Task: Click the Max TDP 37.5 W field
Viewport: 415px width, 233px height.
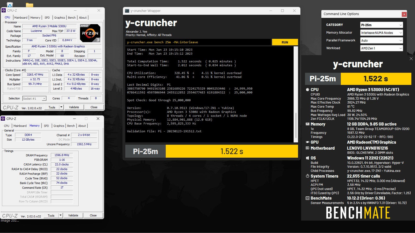Action: [71, 31]
